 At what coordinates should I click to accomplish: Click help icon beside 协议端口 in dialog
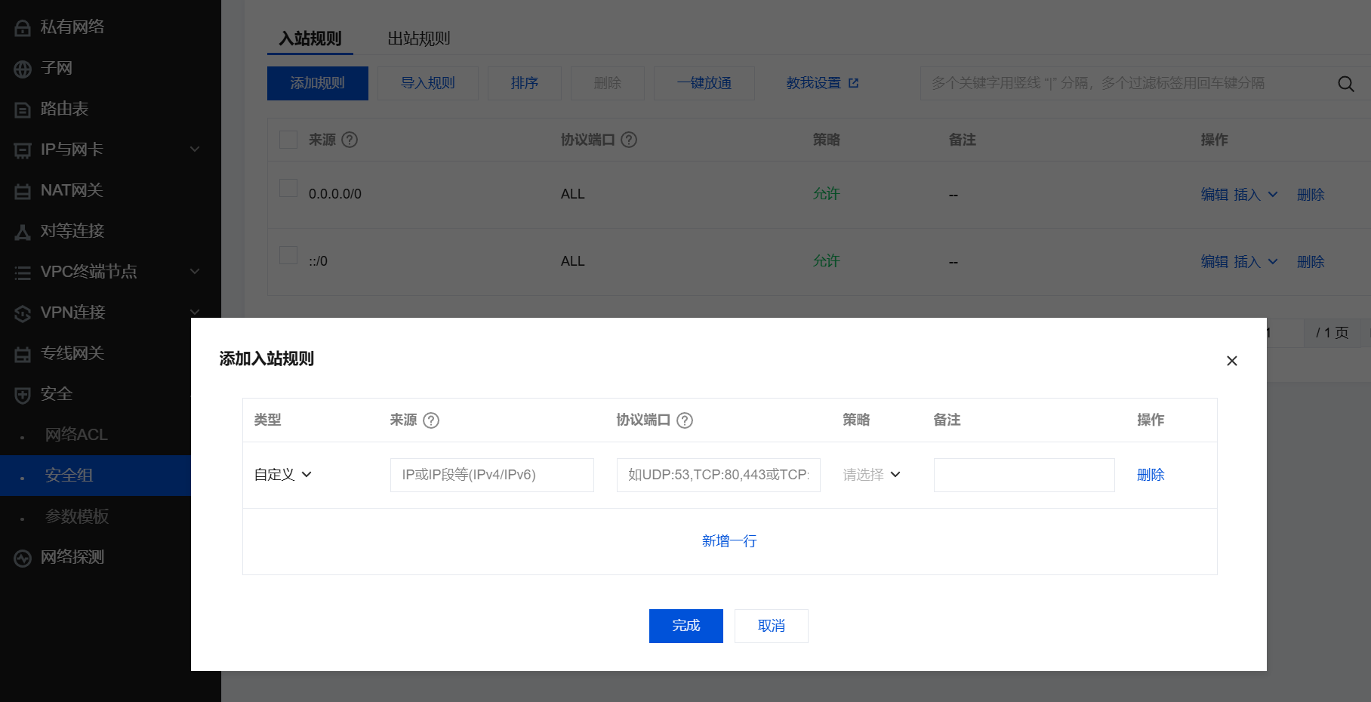point(685,420)
